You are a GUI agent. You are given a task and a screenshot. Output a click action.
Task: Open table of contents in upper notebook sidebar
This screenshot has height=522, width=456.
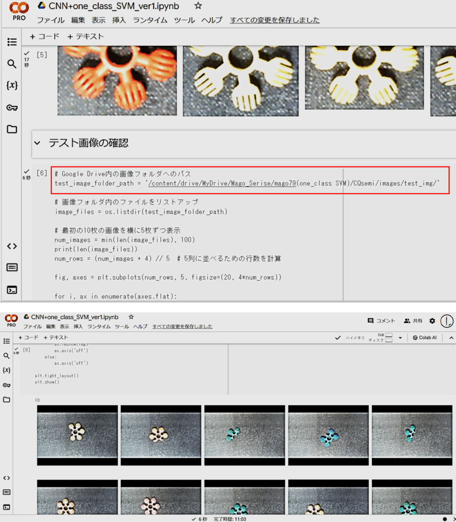[x=12, y=42]
